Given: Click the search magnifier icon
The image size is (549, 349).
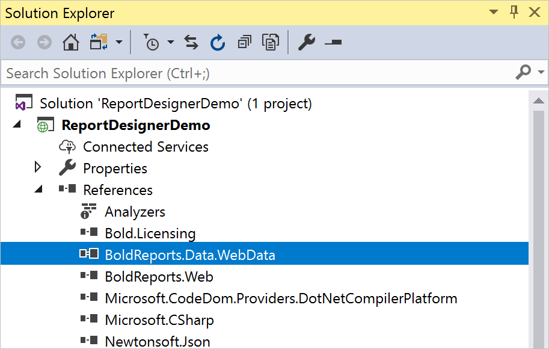Looking at the screenshot, I should click(x=523, y=72).
